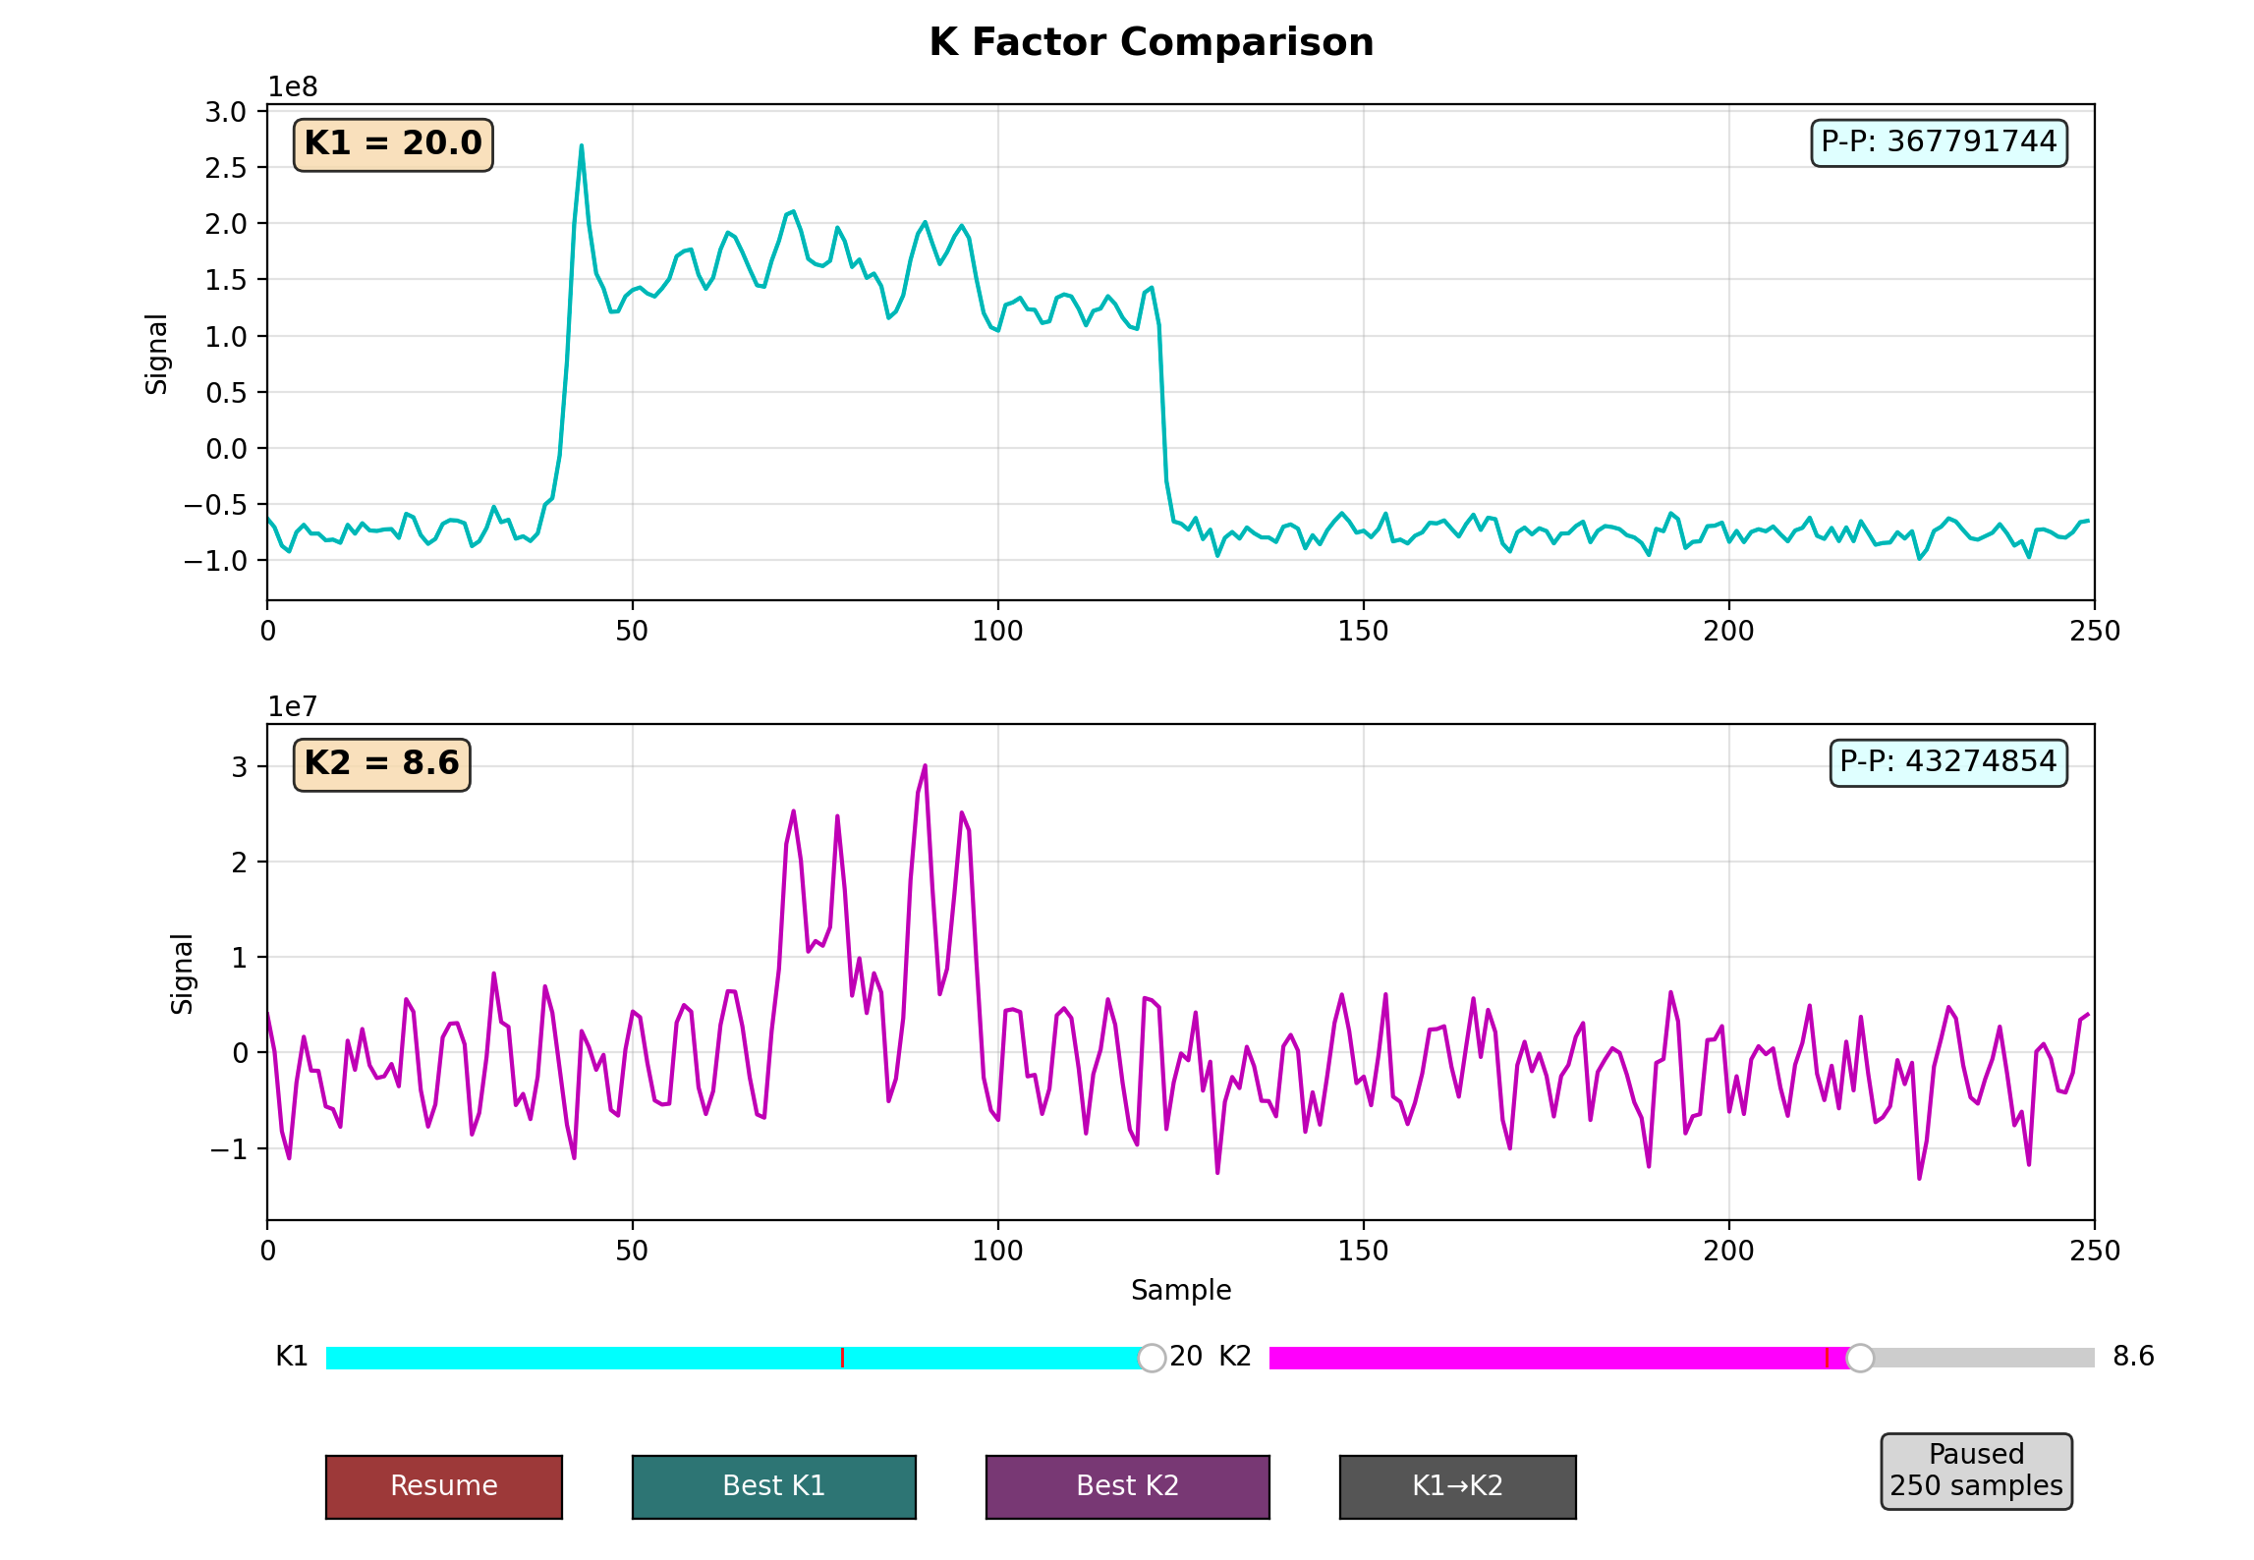Click the Sample axis label
2254x1560 pixels.
pyautogui.click(x=1180, y=1290)
